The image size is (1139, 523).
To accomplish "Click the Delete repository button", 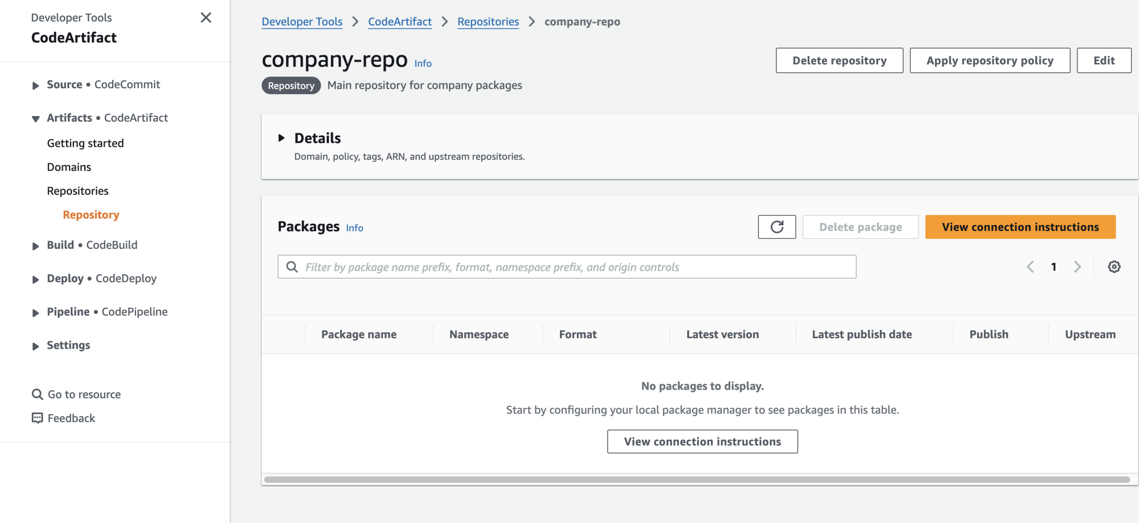I will click(x=839, y=61).
